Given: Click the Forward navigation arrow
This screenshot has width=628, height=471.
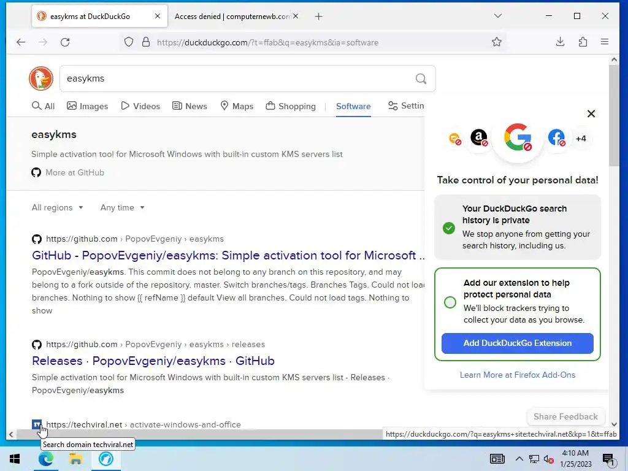Looking at the screenshot, I should click(43, 42).
